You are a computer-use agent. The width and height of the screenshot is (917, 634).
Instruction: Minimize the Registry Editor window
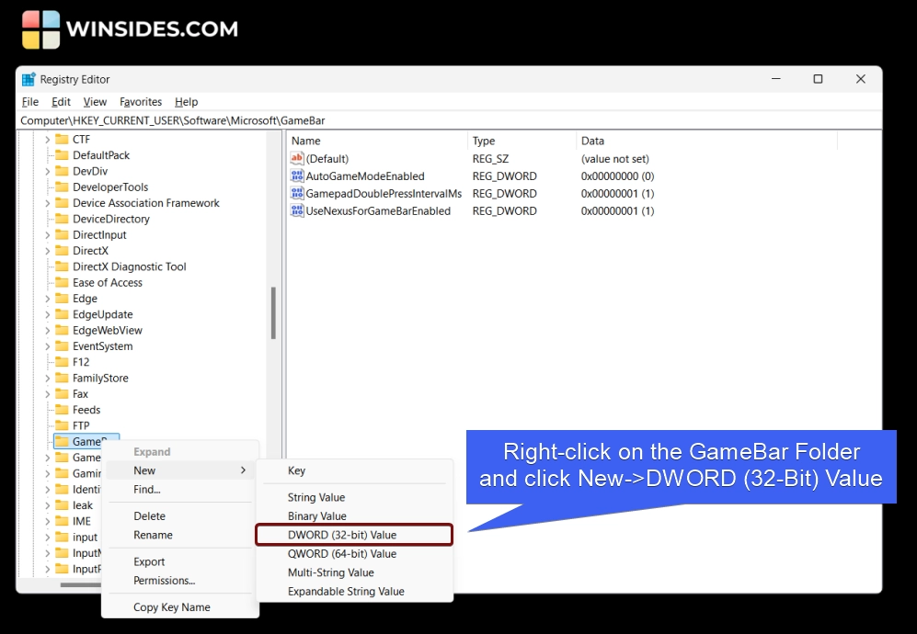776,79
